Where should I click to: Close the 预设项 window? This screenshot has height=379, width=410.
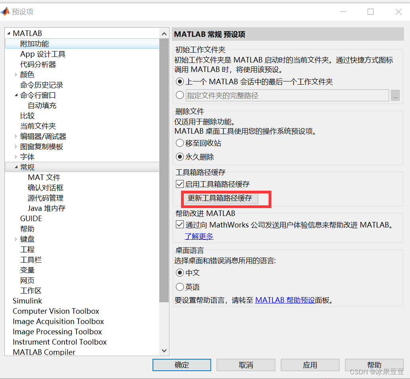(399, 12)
